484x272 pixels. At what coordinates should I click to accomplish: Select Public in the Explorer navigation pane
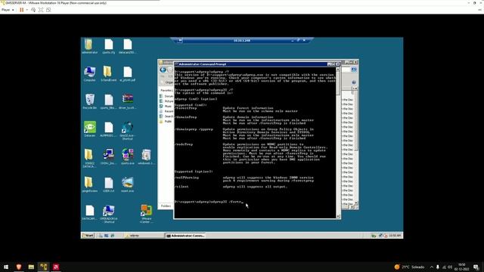166,122
